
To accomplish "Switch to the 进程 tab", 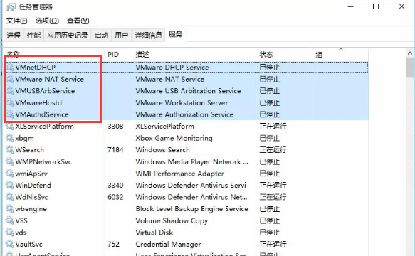I will pyautogui.click(x=14, y=35).
